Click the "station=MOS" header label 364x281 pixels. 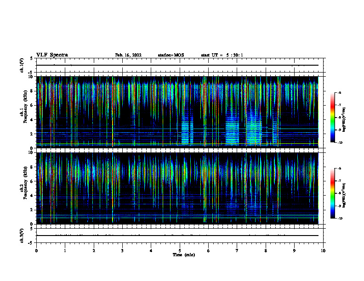[171, 55]
